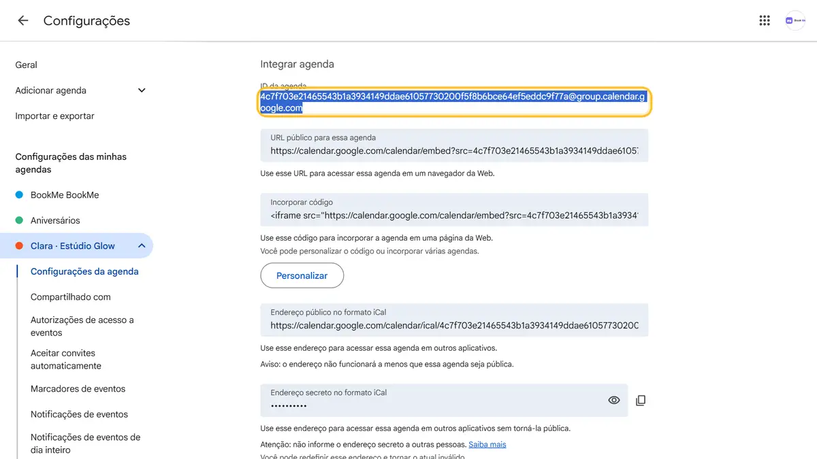The width and height of the screenshot is (817, 459).
Task: Click the Personalizar button
Action: tap(302, 275)
